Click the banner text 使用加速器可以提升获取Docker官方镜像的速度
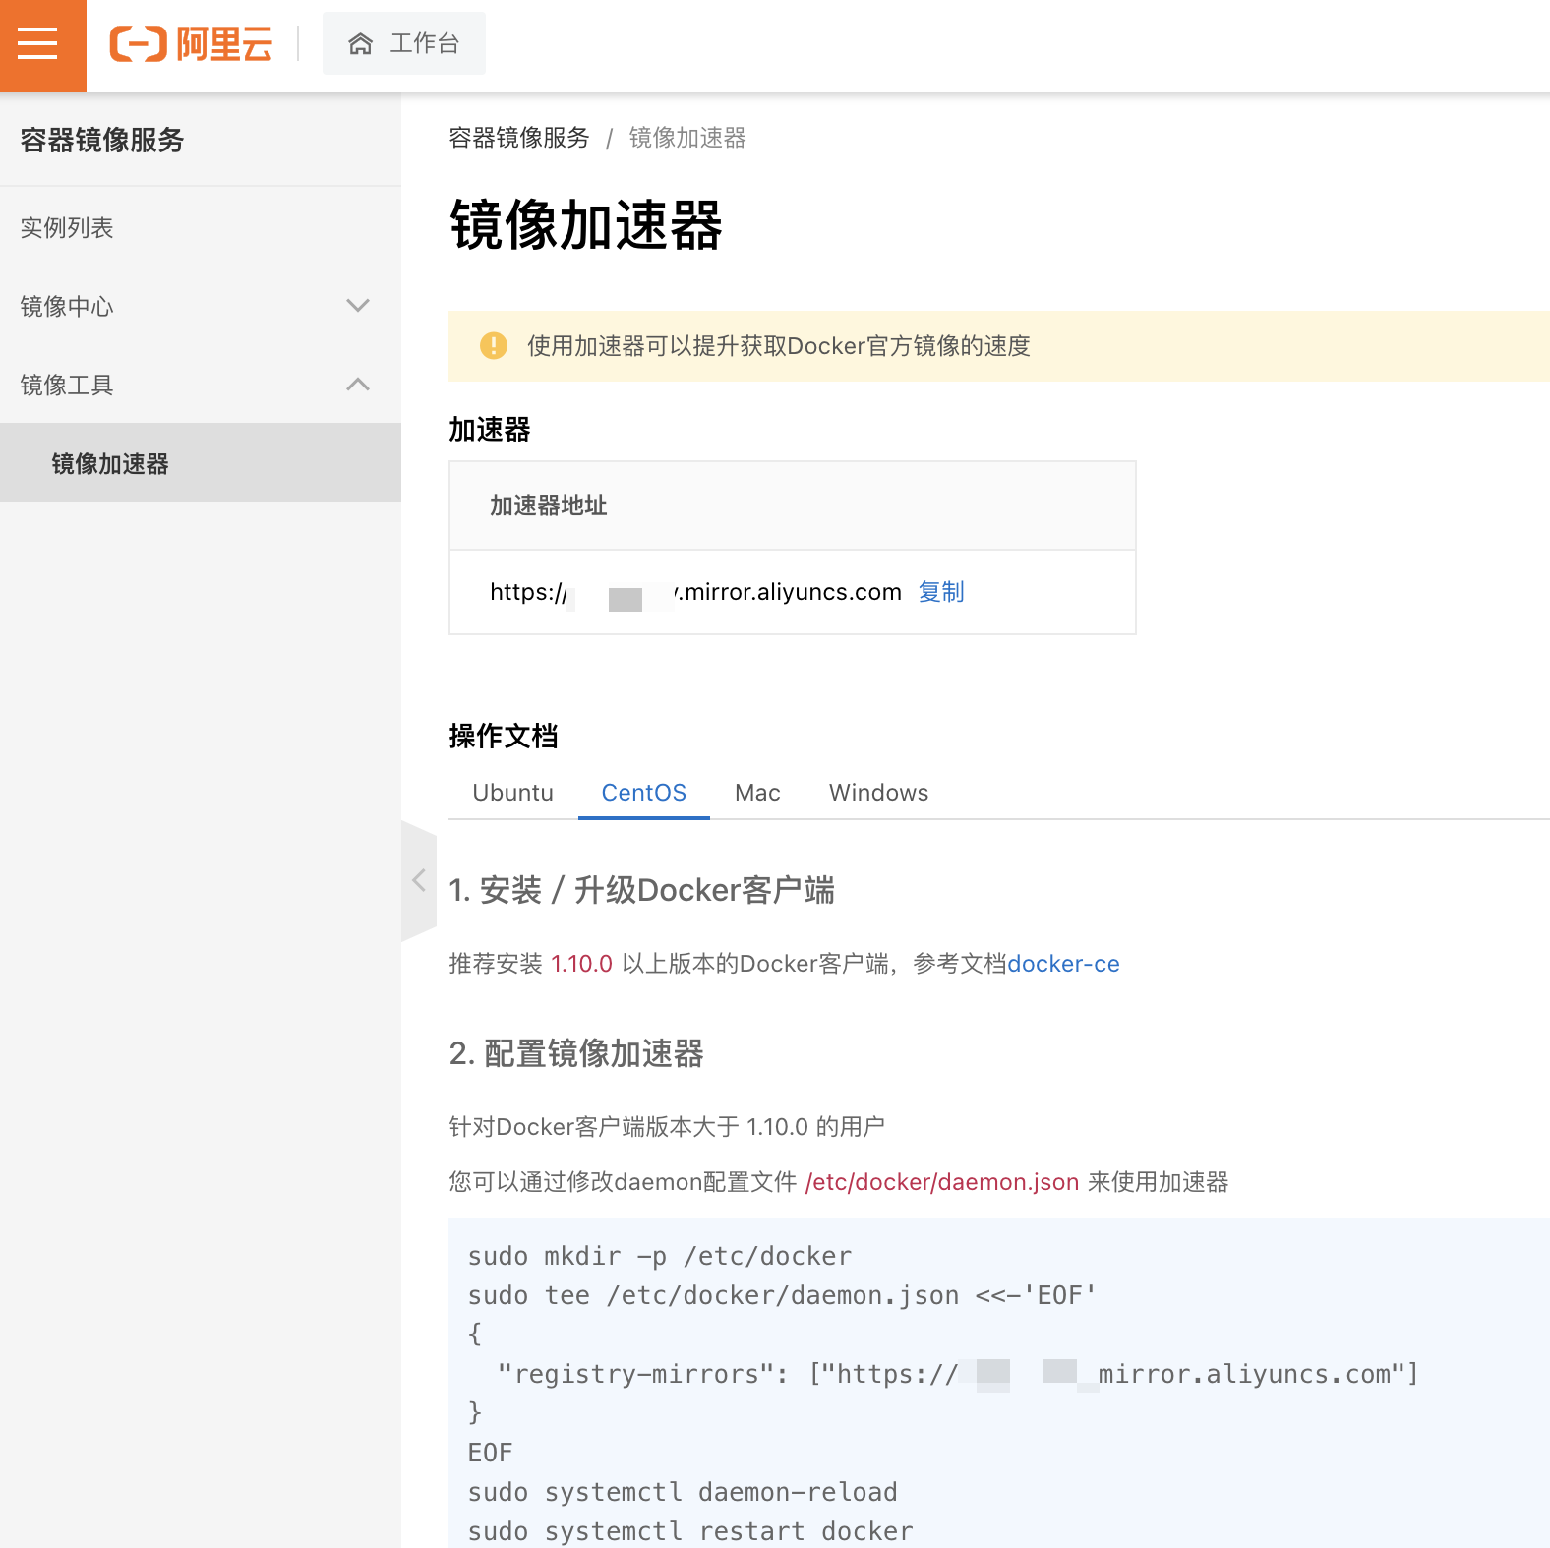1550x1548 pixels. click(x=779, y=346)
